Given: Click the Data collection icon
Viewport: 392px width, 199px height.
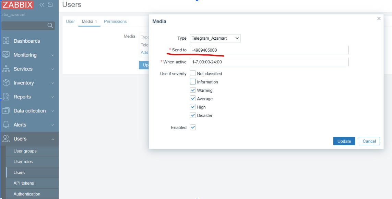Looking at the screenshot, I should 6,111.
